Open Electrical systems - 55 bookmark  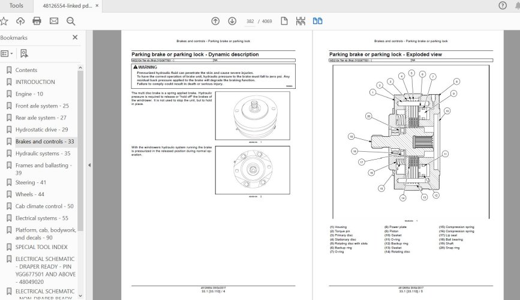click(x=42, y=218)
